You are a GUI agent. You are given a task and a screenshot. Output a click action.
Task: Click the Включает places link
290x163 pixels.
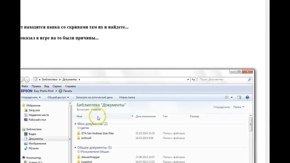pyautogui.click(x=96, y=110)
